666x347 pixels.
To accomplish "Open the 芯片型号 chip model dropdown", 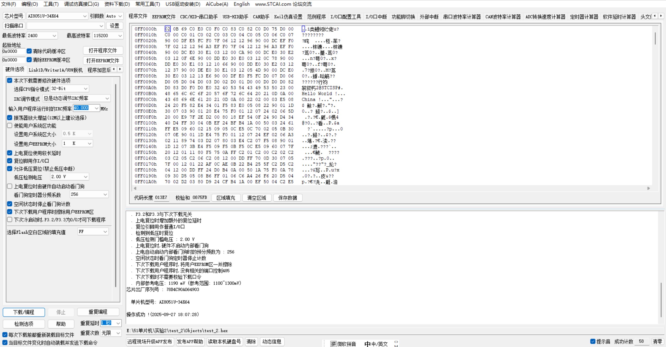I will pyautogui.click(x=85, y=16).
